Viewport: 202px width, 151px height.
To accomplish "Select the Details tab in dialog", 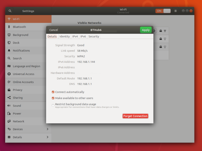I will coord(52,37).
